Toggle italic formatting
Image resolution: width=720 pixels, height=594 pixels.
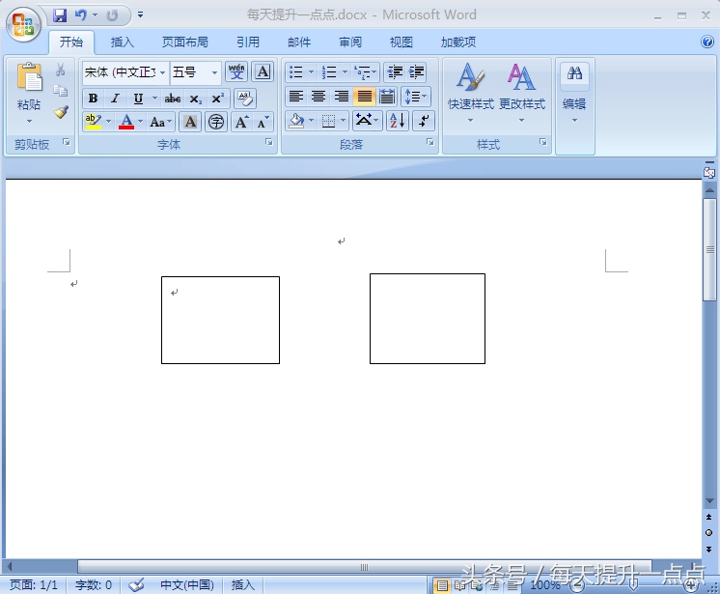point(115,99)
